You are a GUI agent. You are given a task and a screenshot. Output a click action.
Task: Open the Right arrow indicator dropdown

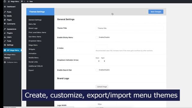103,61
